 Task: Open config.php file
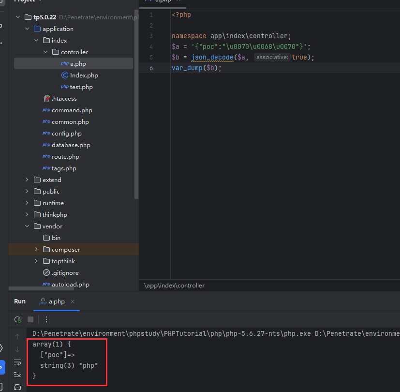click(67, 134)
